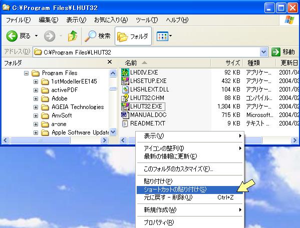Sort by 更新日 column header

click(x=287, y=63)
